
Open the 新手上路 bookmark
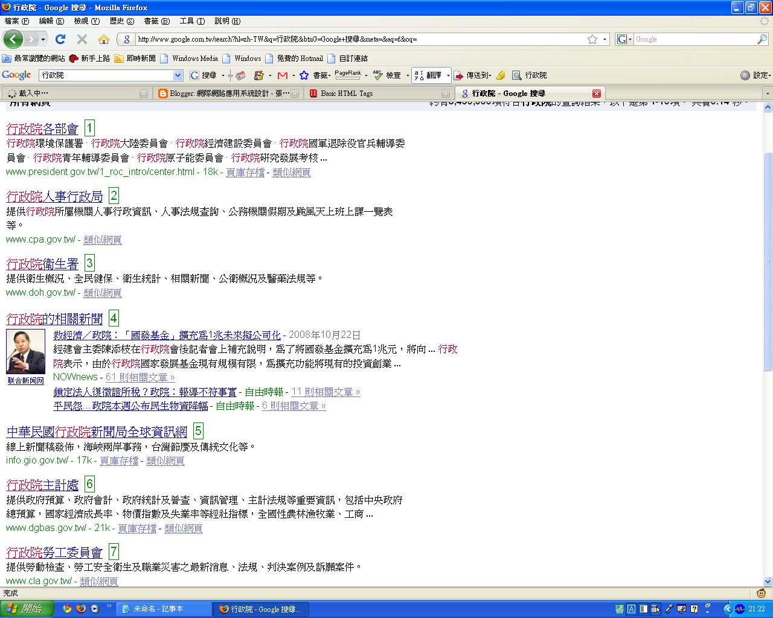(x=89, y=59)
